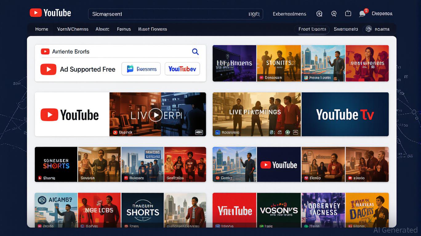Click the first round camera icon in header
Viewport: 421px width, 236px height.
click(319, 14)
